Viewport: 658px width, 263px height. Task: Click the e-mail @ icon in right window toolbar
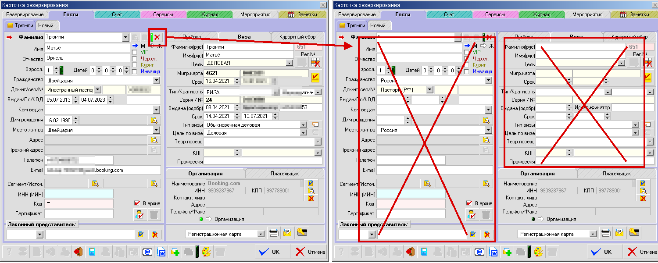[x=479, y=252]
